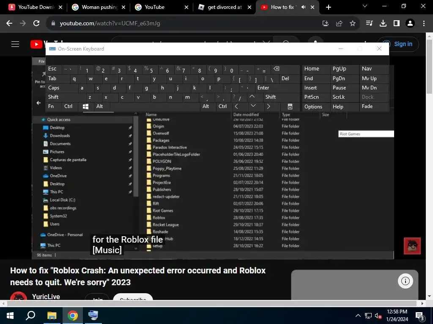Open the tab search chevron
The height and width of the screenshot is (324, 433).
(365, 6)
